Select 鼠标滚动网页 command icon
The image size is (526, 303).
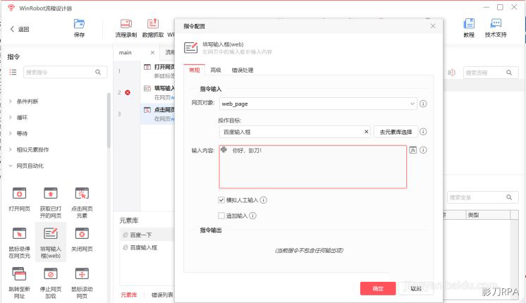coord(82,274)
